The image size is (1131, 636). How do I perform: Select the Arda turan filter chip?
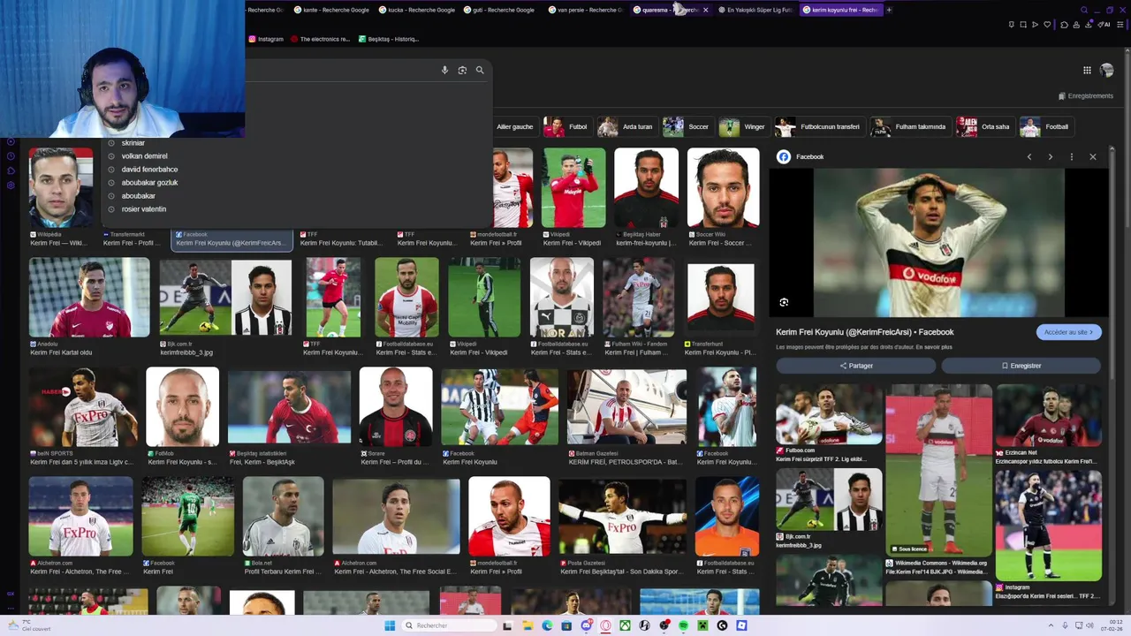[x=626, y=126]
